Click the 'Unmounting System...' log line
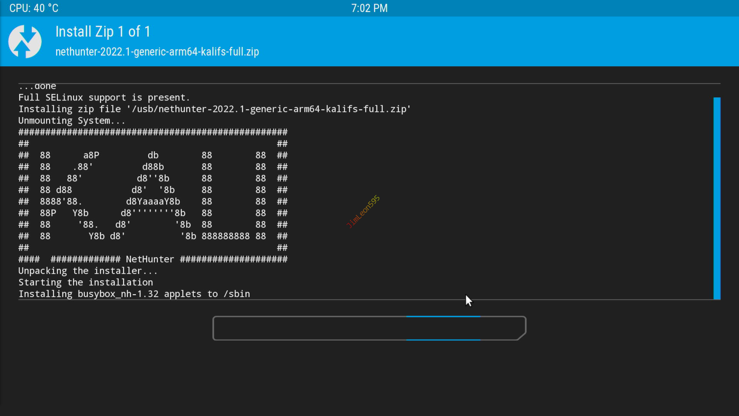 [x=72, y=121]
